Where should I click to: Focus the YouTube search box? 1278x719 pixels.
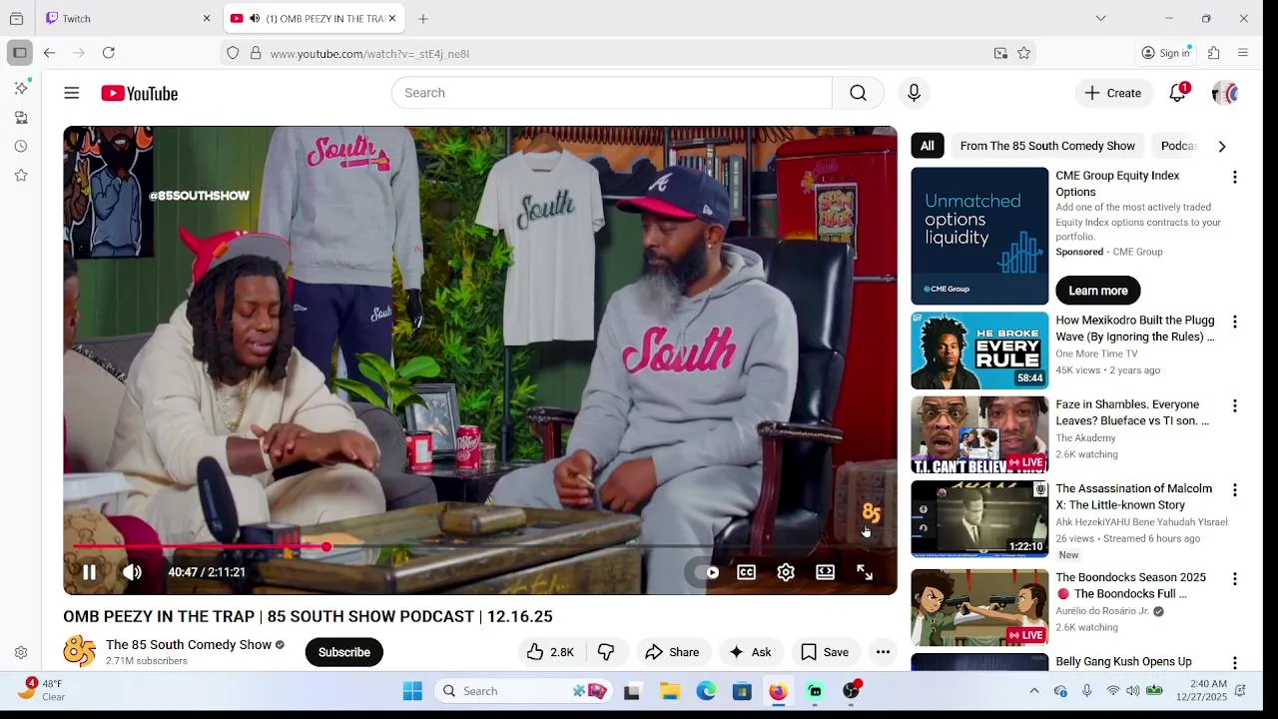611,93
